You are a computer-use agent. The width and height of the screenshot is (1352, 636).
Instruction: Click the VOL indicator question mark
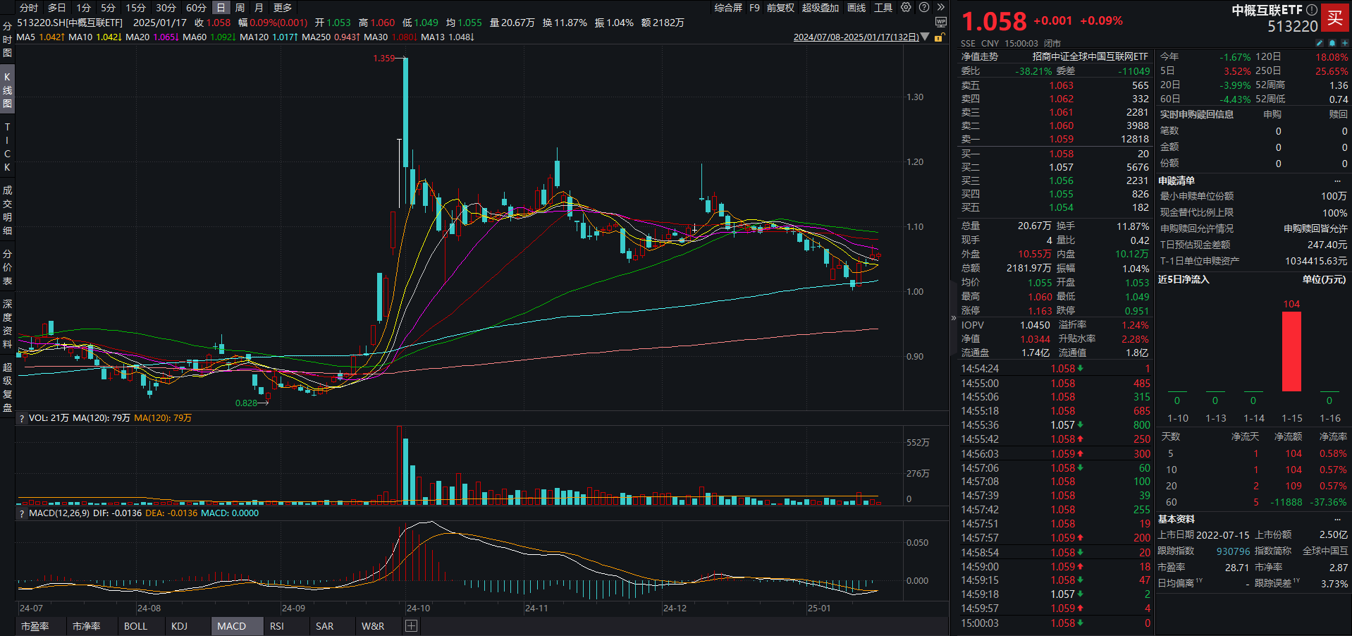click(22, 418)
